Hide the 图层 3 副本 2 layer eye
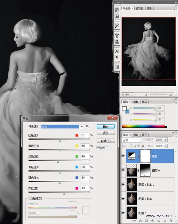The image size is (178, 224). click(123, 184)
